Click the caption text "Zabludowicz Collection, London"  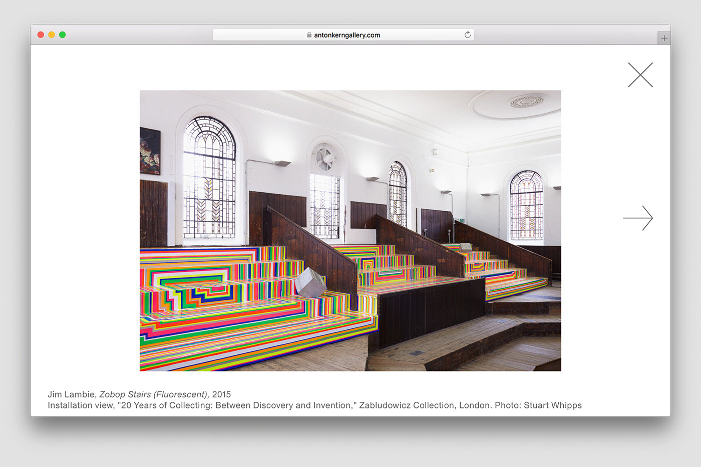424,405
